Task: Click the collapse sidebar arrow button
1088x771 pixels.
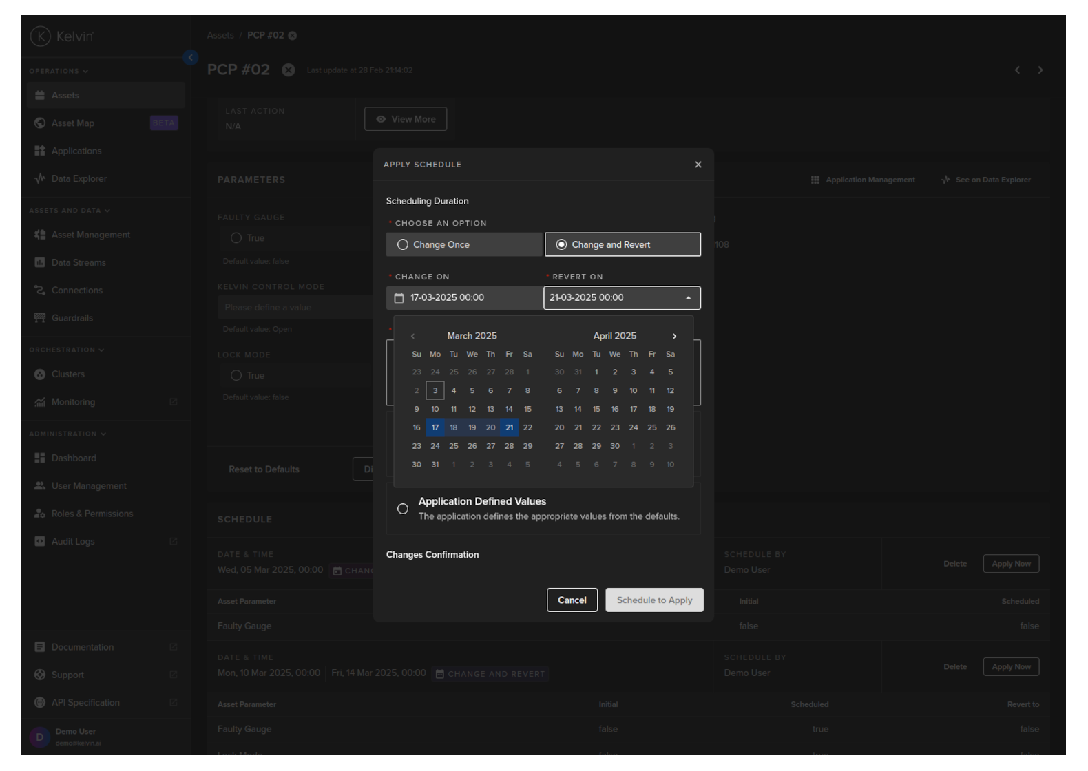Action: pyautogui.click(x=191, y=58)
